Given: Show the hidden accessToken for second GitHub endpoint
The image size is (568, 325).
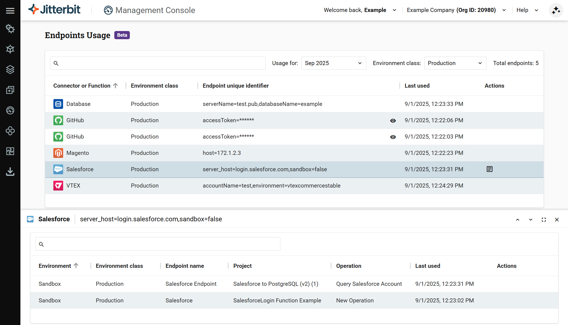Looking at the screenshot, I should (393, 137).
